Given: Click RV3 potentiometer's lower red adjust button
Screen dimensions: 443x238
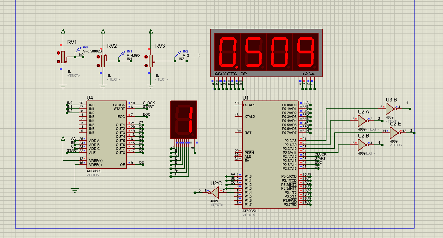Looking at the screenshot, I should 146,65.
